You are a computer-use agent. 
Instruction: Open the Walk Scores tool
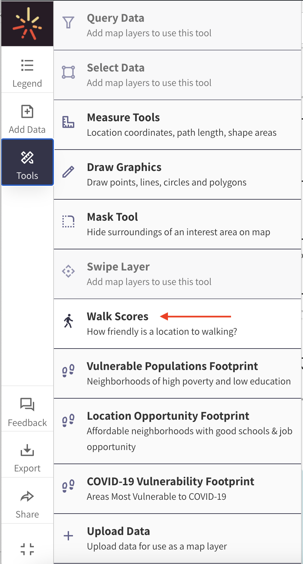click(x=118, y=317)
